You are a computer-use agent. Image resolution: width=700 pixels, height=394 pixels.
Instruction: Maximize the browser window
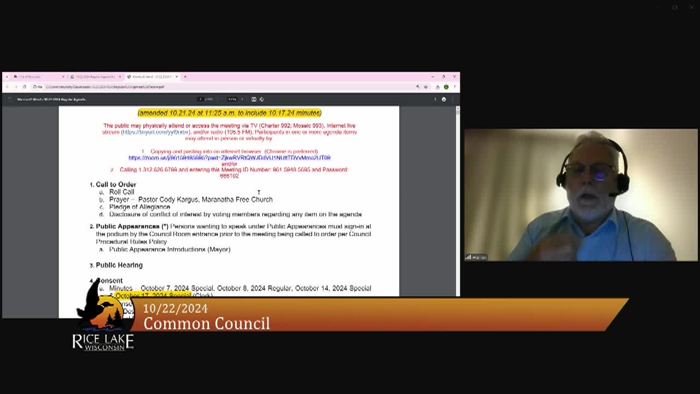click(x=444, y=77)
